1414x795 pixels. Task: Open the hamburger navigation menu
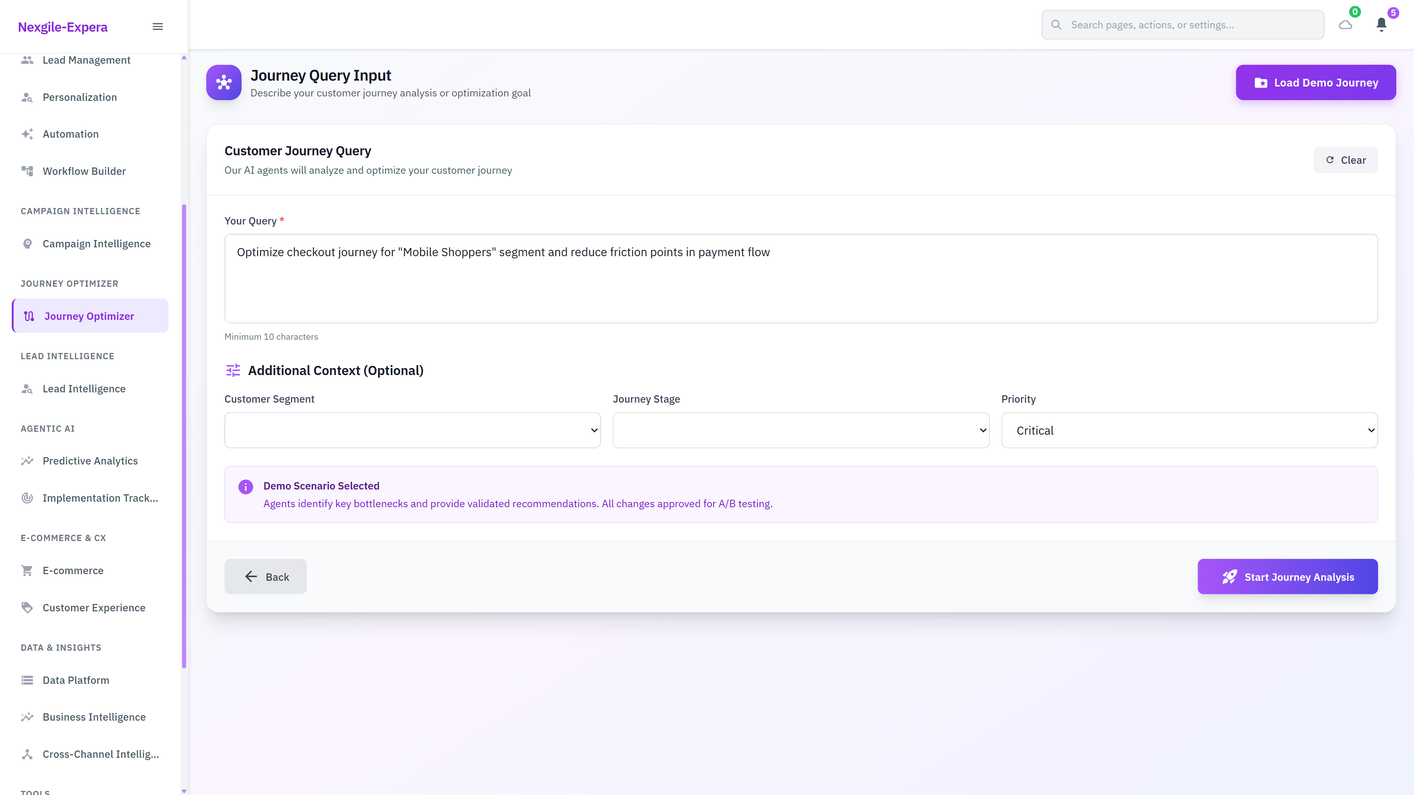coord(158,26)
